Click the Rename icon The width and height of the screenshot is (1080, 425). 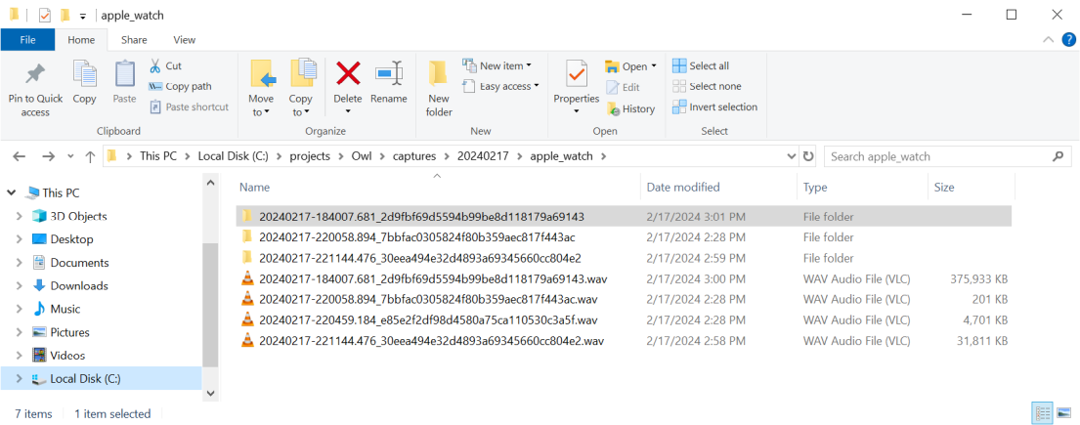point(388,73)
